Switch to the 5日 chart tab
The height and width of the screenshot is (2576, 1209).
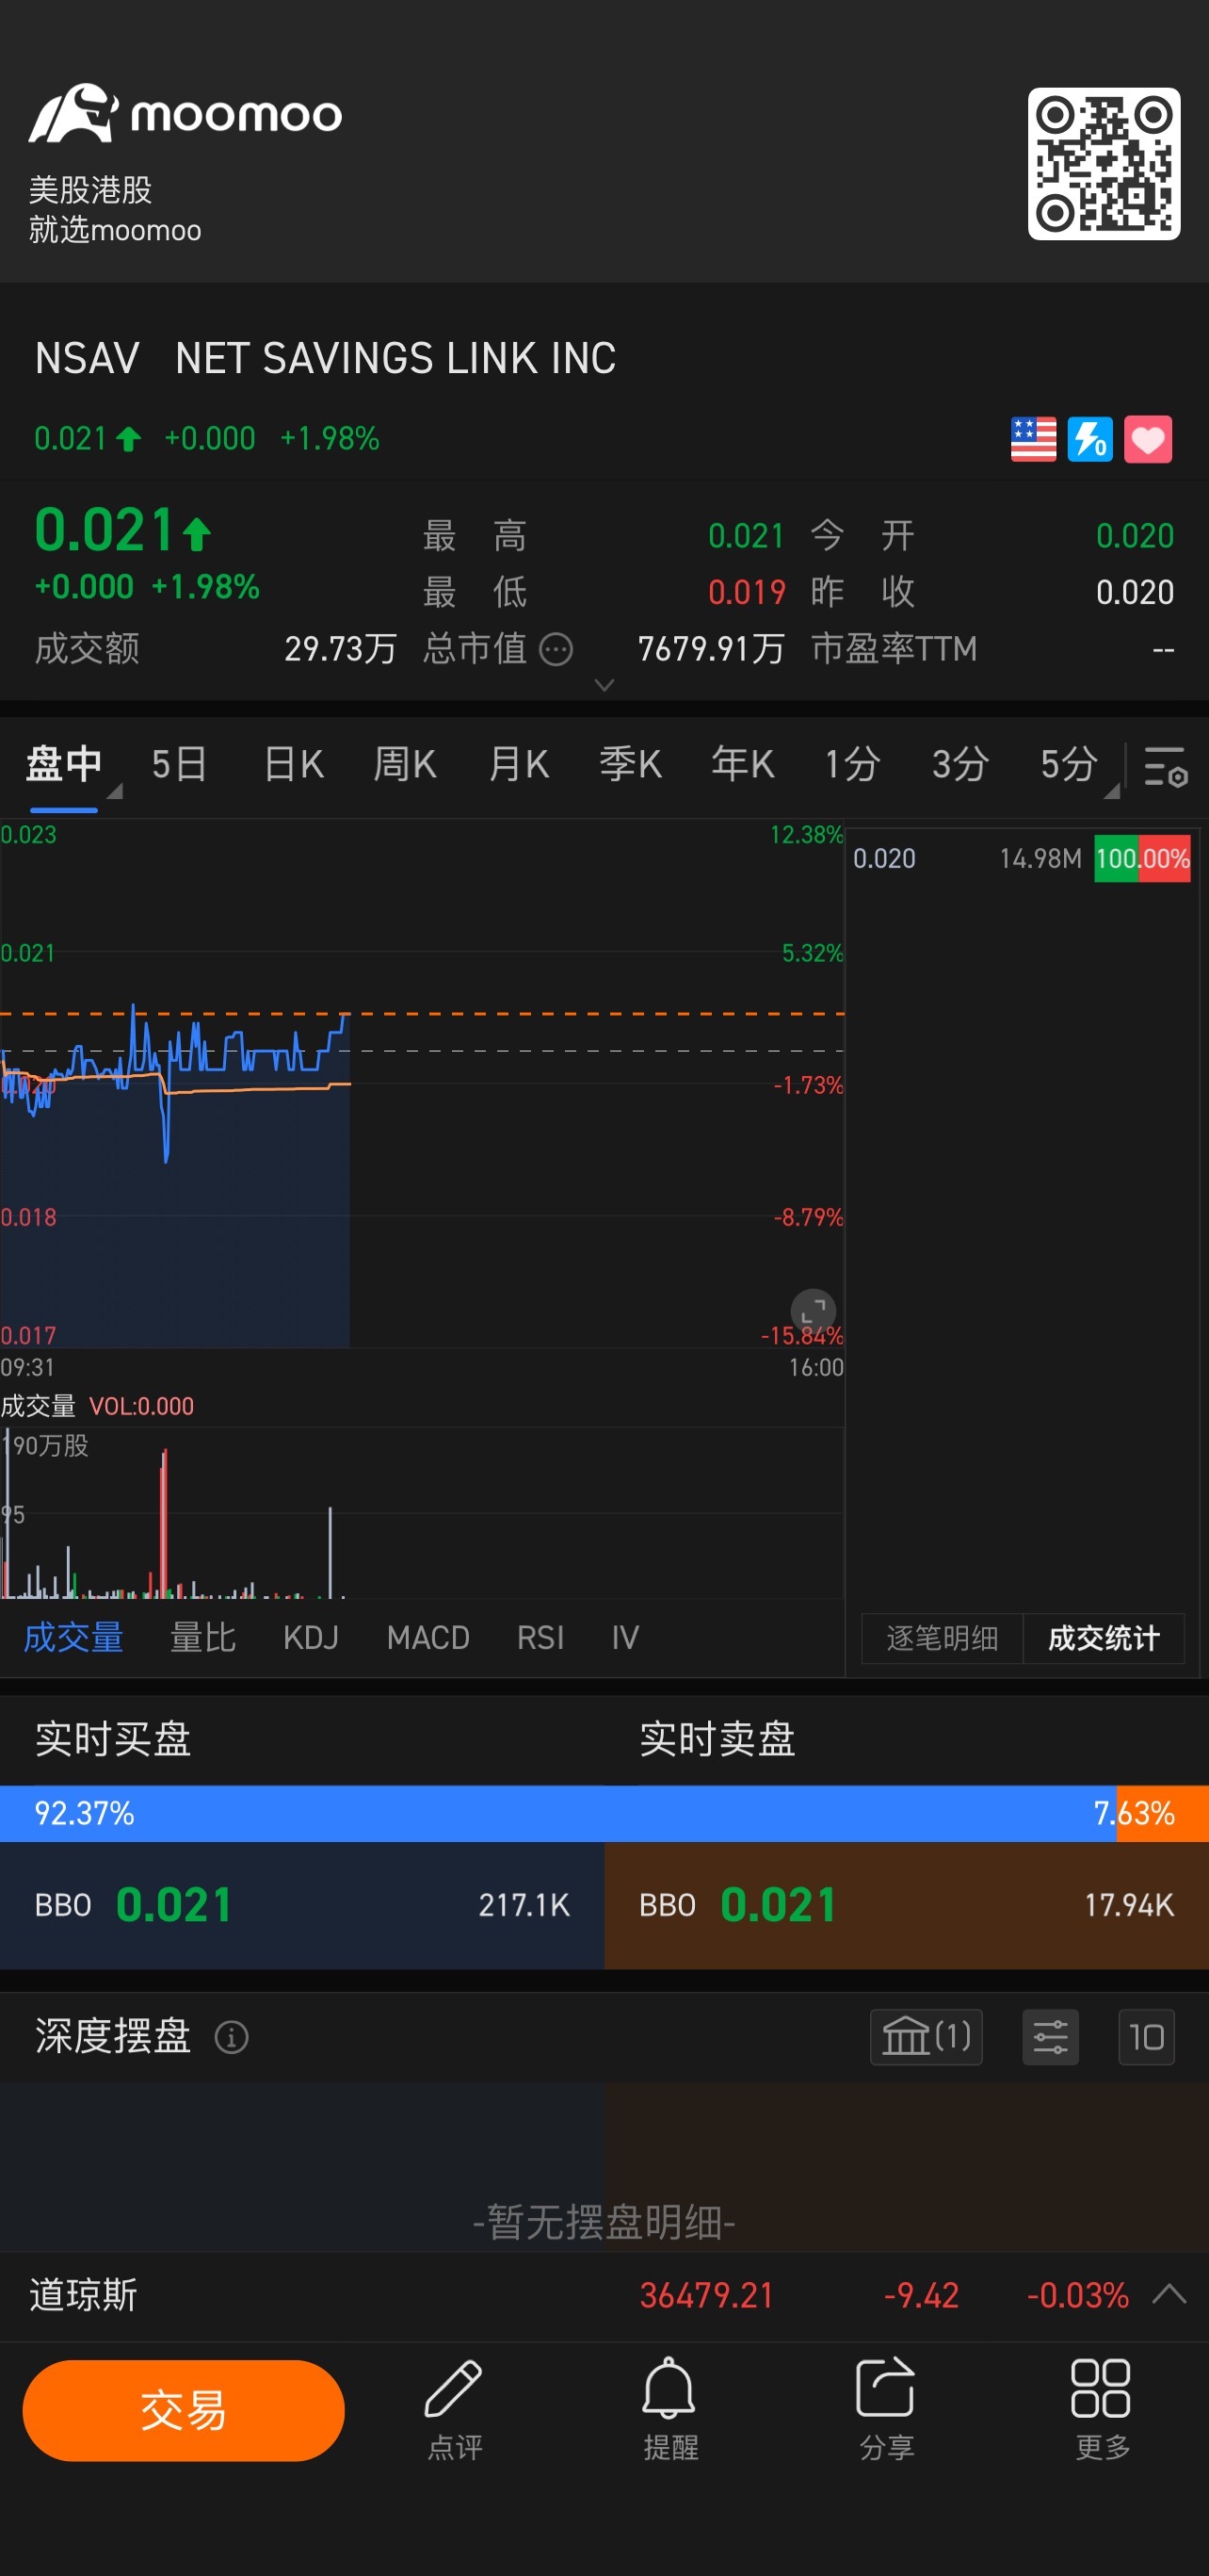tap(179, 764)
